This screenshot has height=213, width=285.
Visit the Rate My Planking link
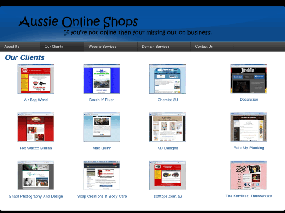pyautogui.click(x=249, y=148)
